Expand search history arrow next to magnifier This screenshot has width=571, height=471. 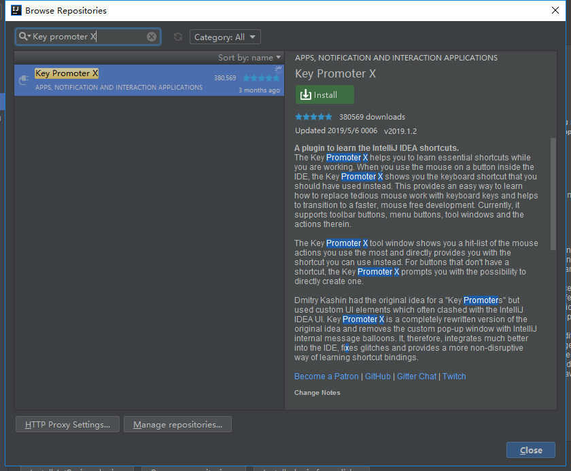coord(29,37)
